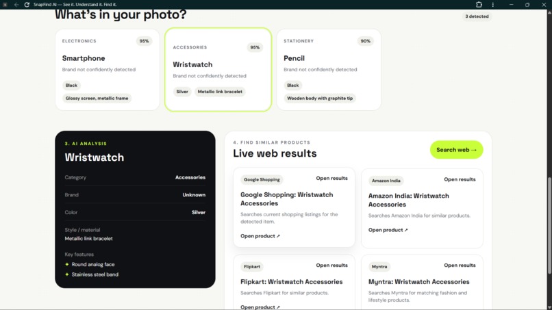Click the Black tag on Pencil card

(x=292, y=86)
